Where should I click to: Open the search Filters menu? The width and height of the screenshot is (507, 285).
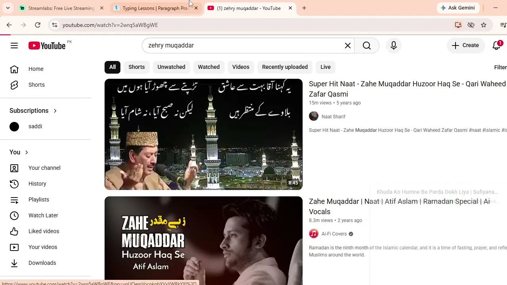click(x=500, y=67)
